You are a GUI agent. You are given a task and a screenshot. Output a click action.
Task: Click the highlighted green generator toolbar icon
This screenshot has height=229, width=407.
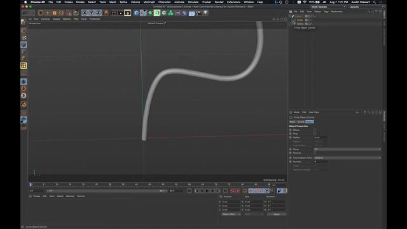click(x=157, y=13)
